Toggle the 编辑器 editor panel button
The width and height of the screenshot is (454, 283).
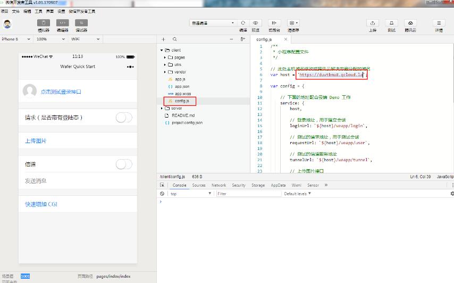click(x=63, y=23)
